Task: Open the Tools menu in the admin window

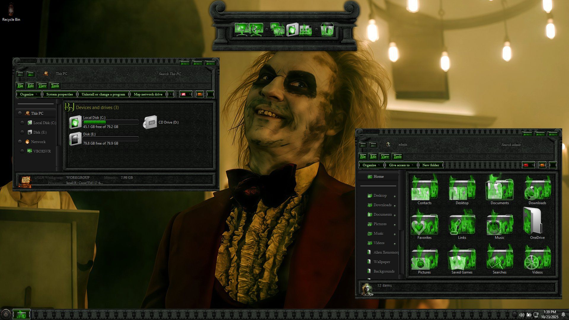Action: 397,156
